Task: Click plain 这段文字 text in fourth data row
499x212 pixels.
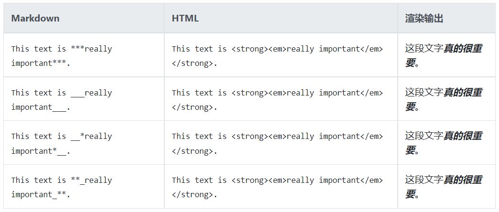Action: click(x=424, y=180)
